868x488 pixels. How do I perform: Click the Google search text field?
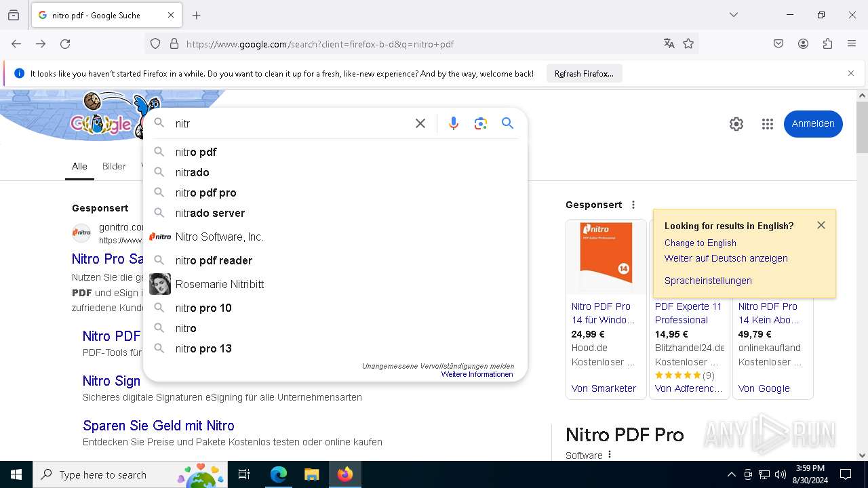(292, 123)
